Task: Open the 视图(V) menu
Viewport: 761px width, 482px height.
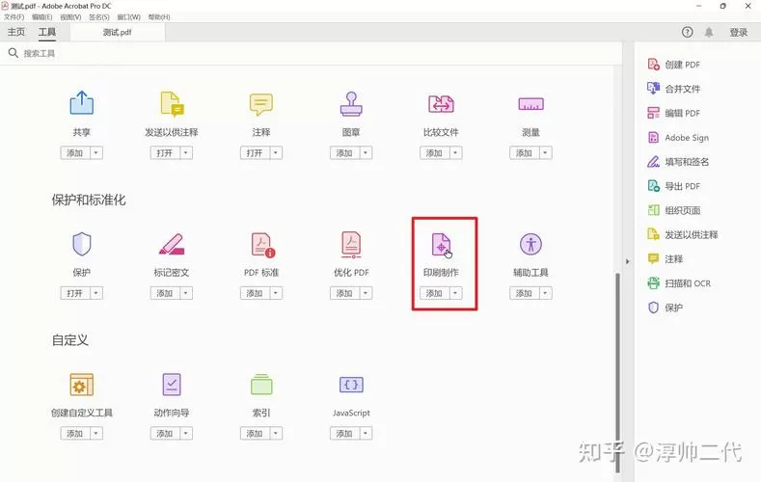Action: click(x=70, y=17)
